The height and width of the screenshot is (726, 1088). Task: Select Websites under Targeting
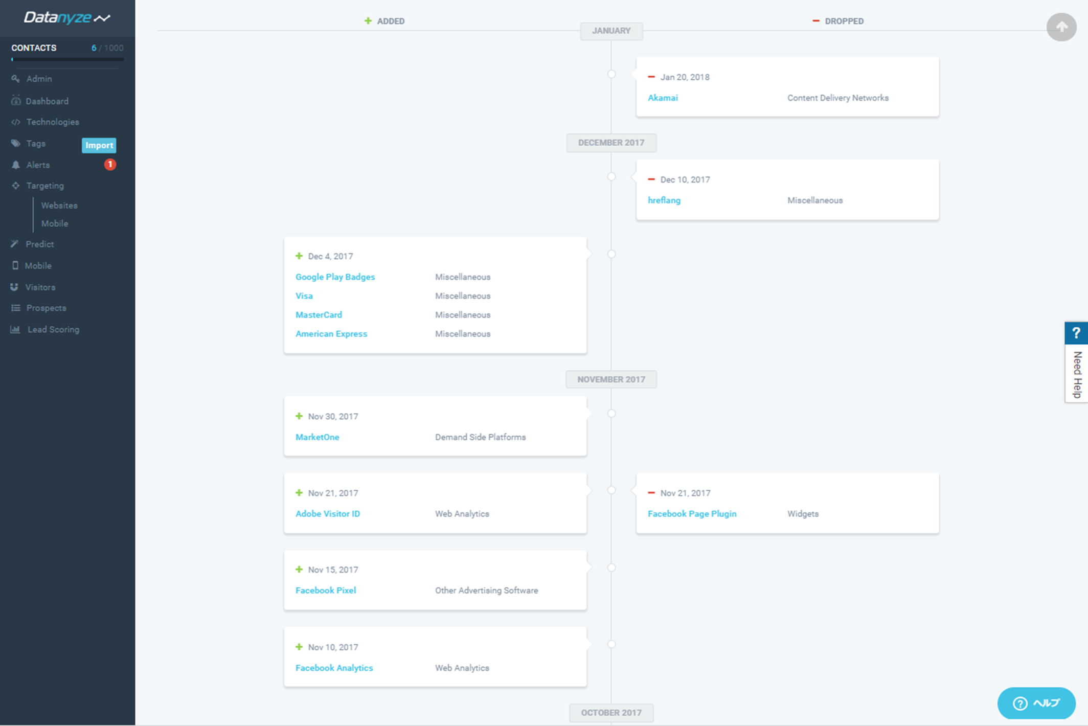(59, 206)
